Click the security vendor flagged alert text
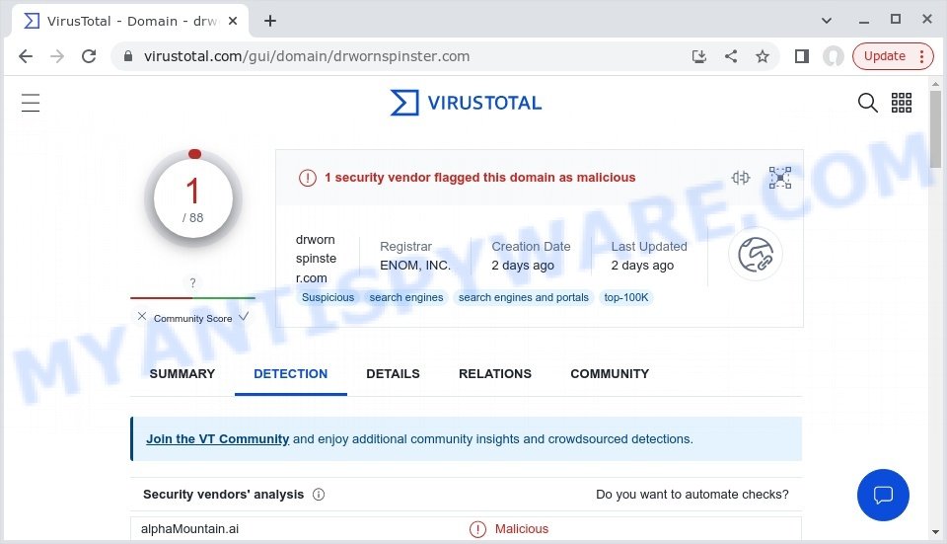 tap(479, 178)
